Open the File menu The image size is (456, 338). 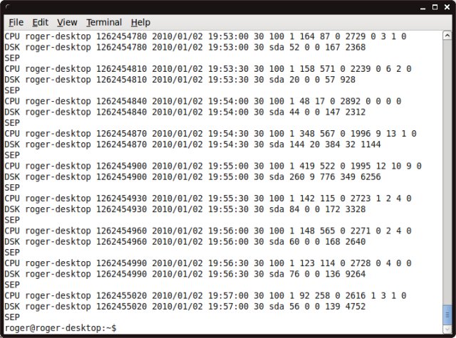[16, 23]
